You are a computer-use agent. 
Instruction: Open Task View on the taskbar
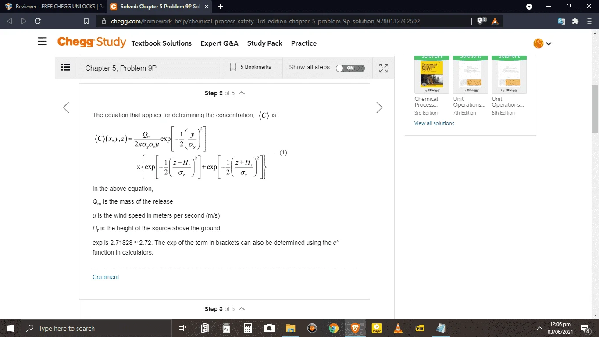(183, 328)
